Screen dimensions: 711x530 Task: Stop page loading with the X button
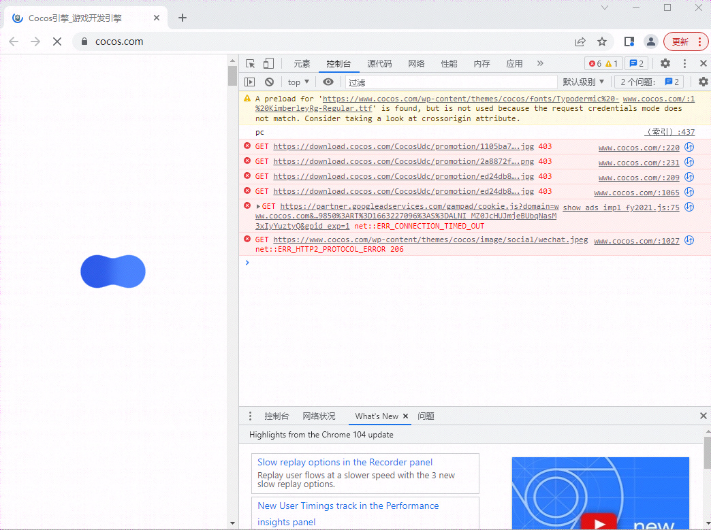pyautogui.click(x=57, y=42)
